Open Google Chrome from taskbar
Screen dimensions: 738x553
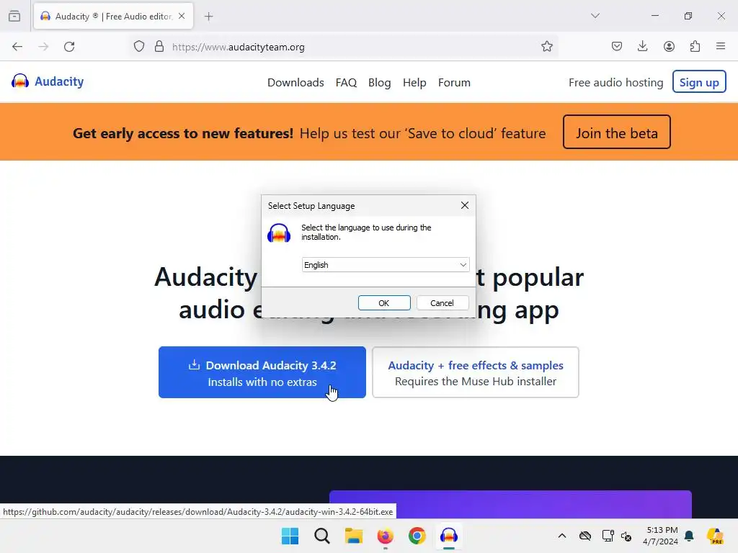tap(417, 536)
